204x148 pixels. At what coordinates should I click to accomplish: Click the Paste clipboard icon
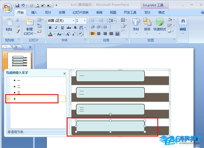9,22
